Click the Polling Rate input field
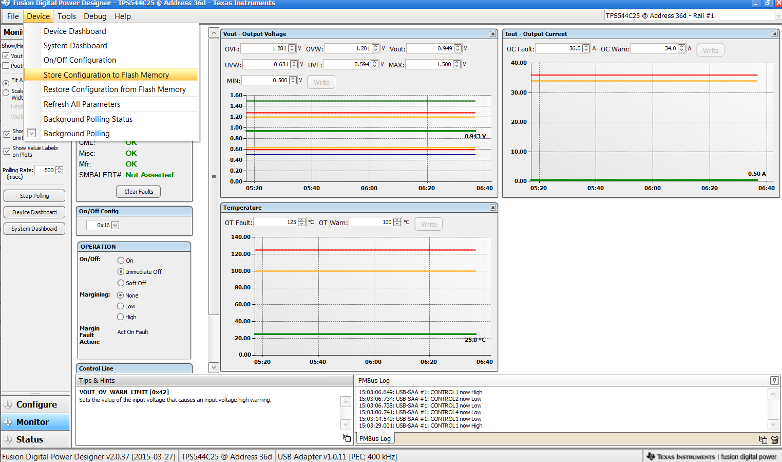The width and height of the screenshot is (782, 462). 45,170
